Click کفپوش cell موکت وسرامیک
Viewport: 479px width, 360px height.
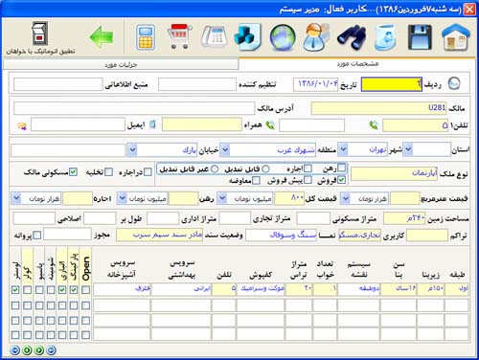261,289
